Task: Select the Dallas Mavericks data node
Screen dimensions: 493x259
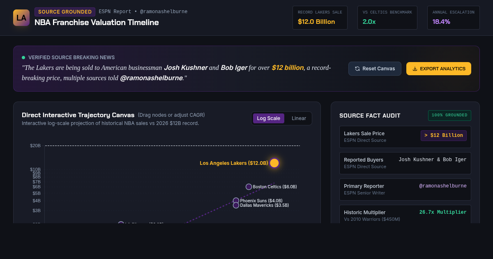Action: pyautogui.click(x=236, y=205)
